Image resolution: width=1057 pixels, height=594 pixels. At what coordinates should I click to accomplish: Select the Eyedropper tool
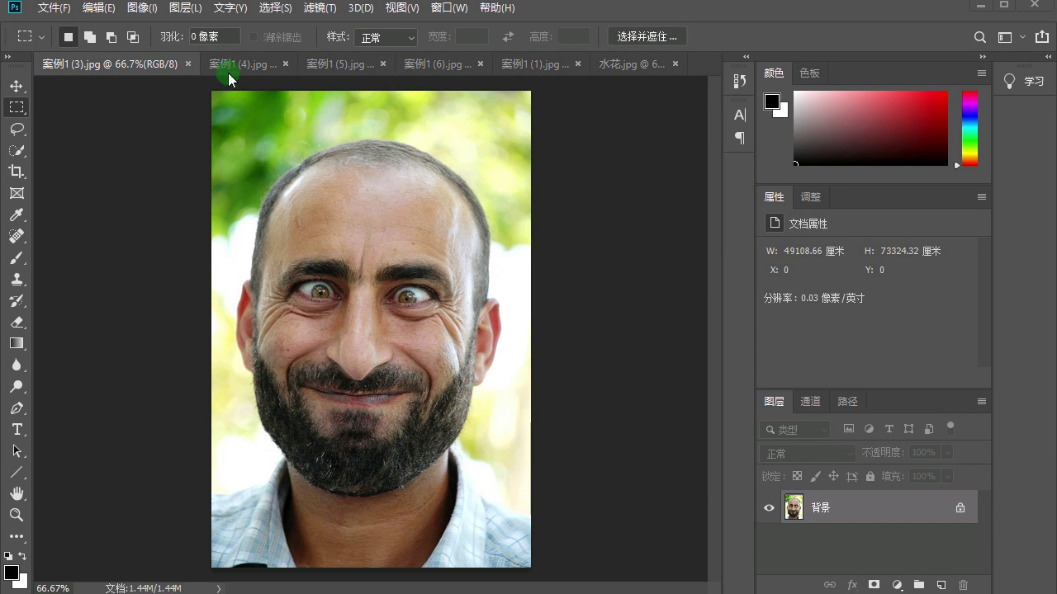click(17, 215)
